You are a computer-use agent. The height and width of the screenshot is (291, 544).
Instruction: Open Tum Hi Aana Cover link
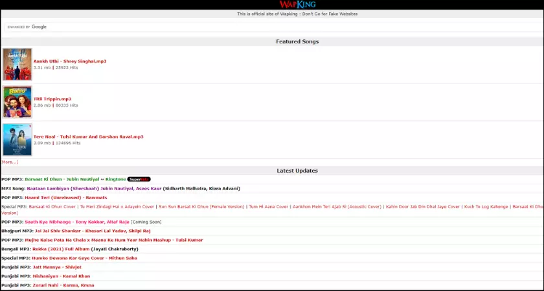pyautogui.click(x=269, y=207)
